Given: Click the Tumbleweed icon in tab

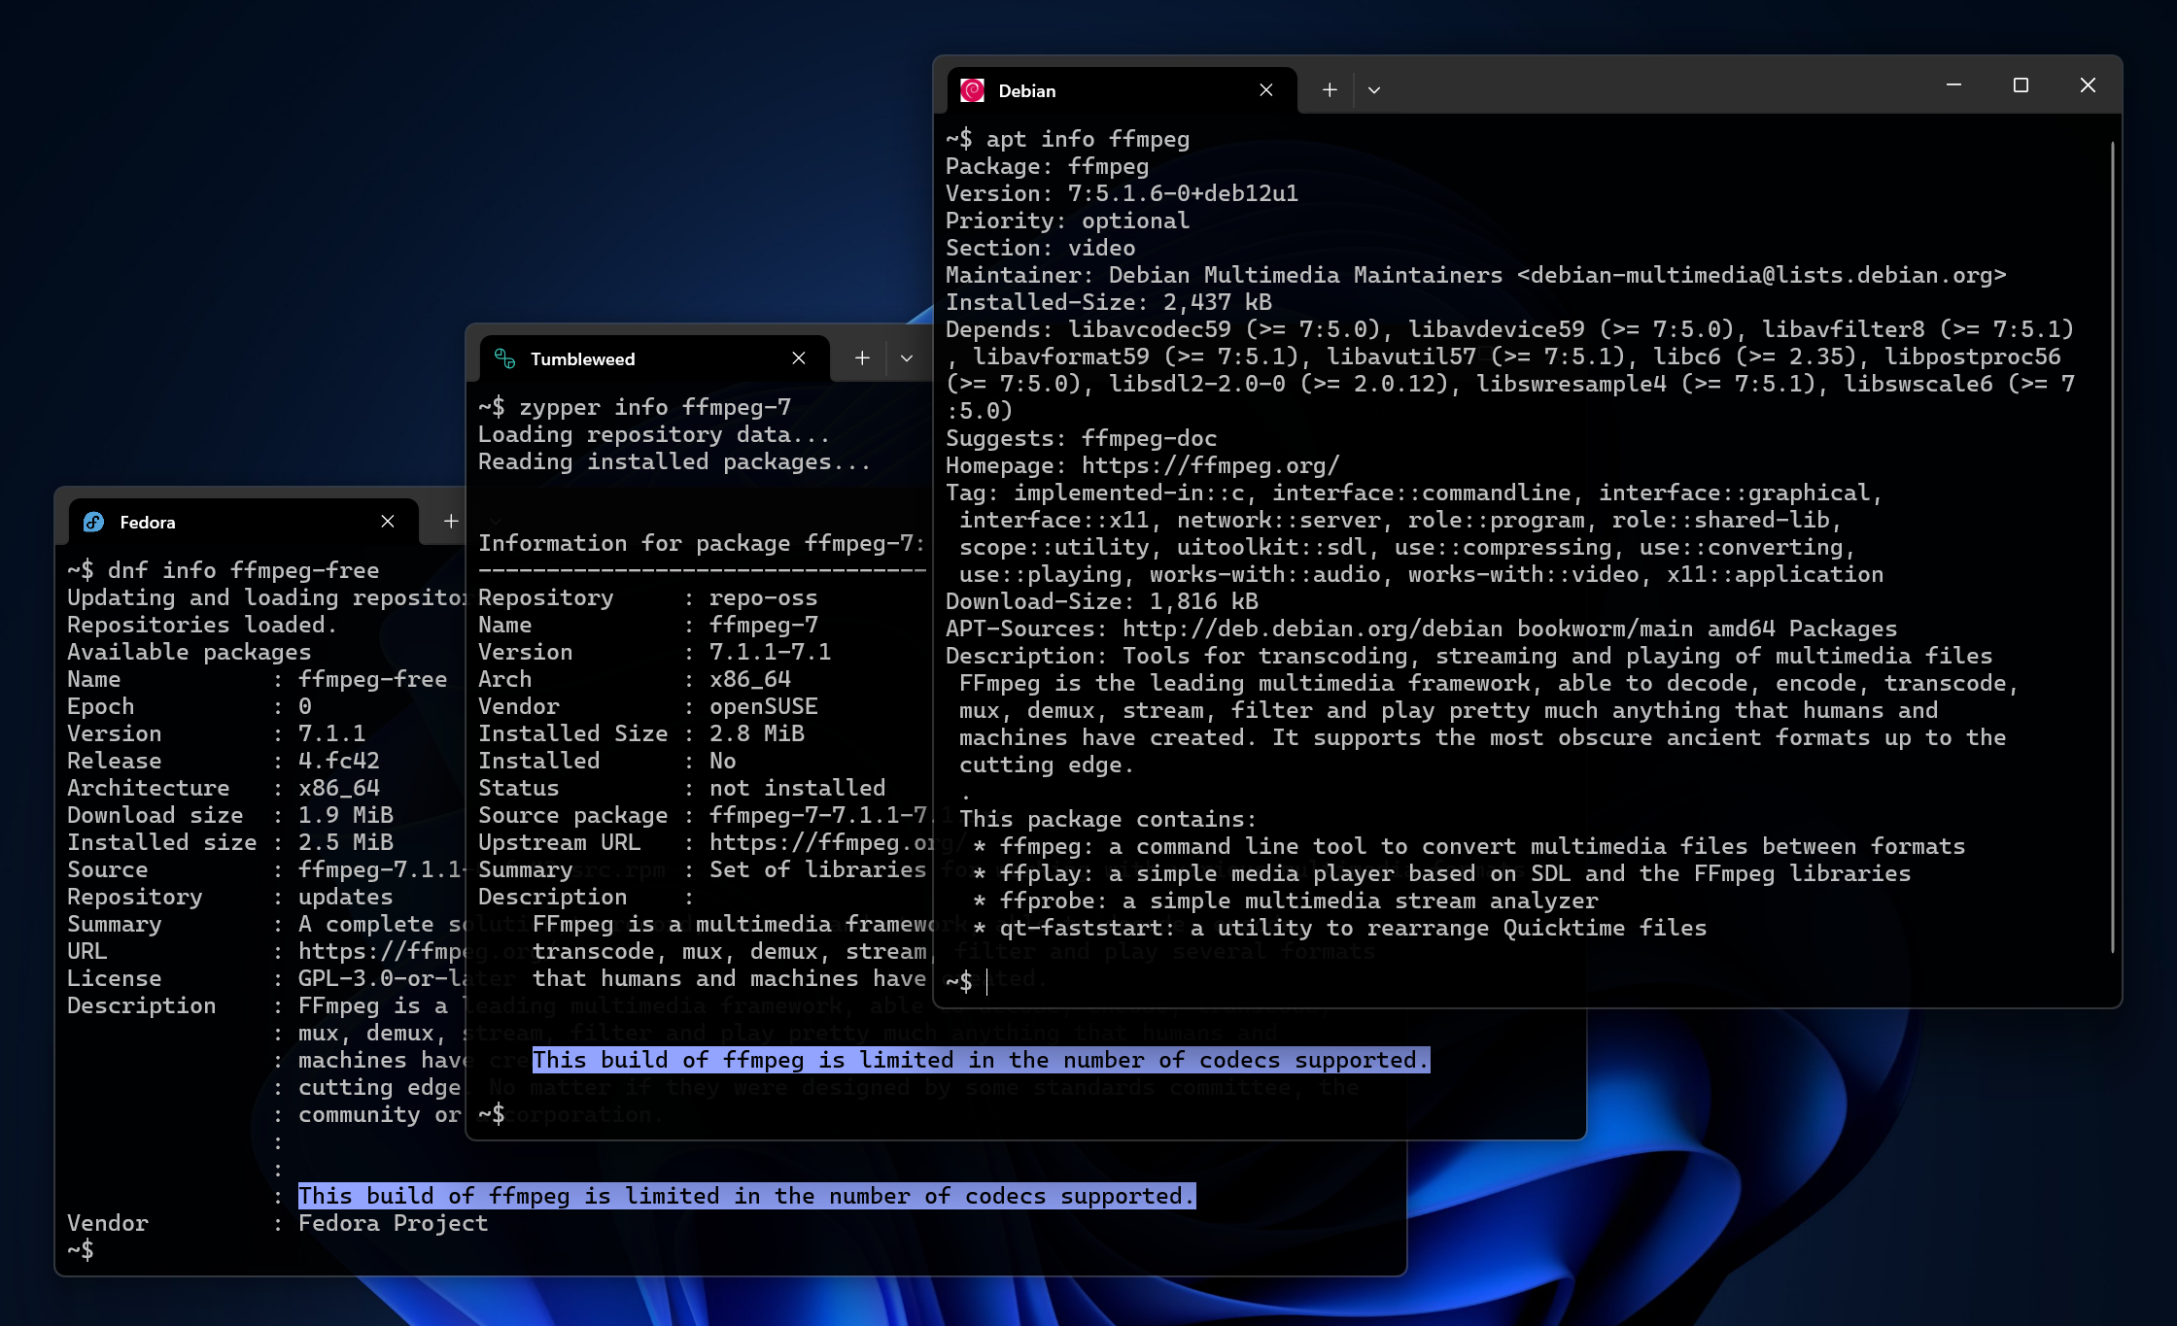Looking at the screenshot, I should 504,358.
